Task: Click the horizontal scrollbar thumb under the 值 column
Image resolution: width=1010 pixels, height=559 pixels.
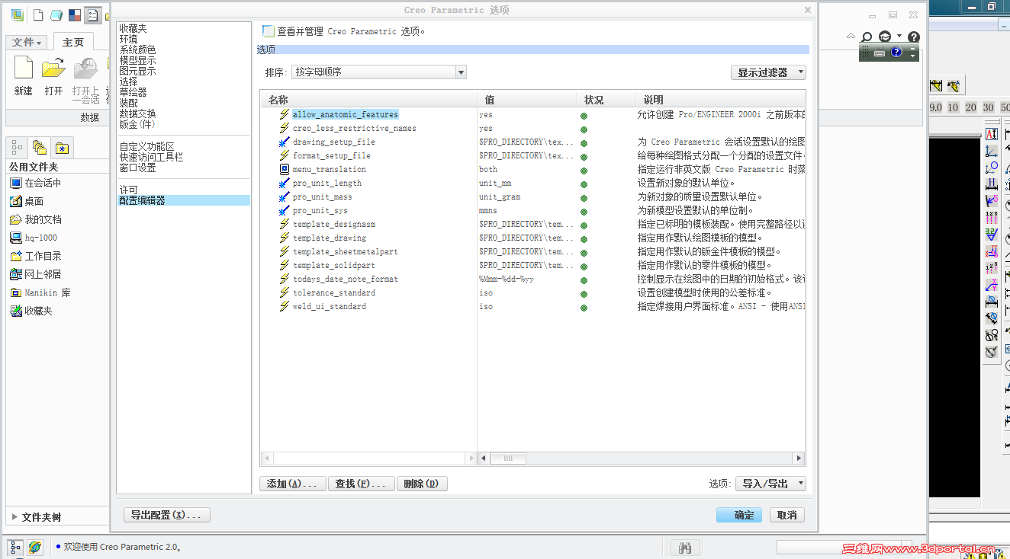Action: tap(508, 458)
